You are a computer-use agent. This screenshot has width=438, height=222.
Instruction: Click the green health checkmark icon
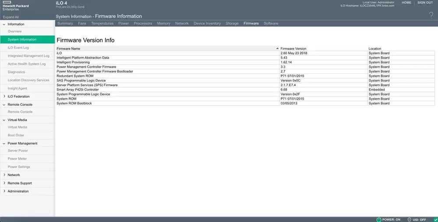click(x=435, y=219)
